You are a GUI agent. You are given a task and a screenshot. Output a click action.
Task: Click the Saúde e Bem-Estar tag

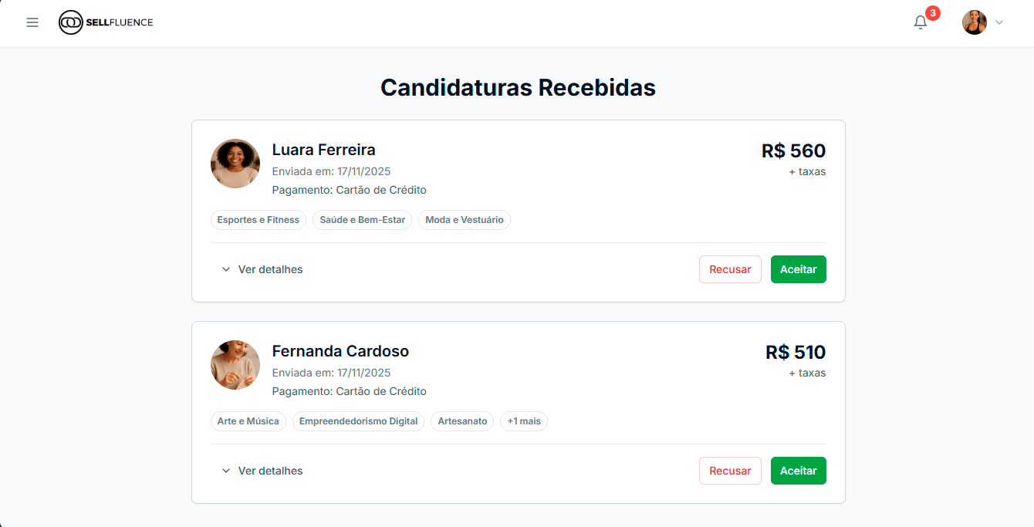362,220
